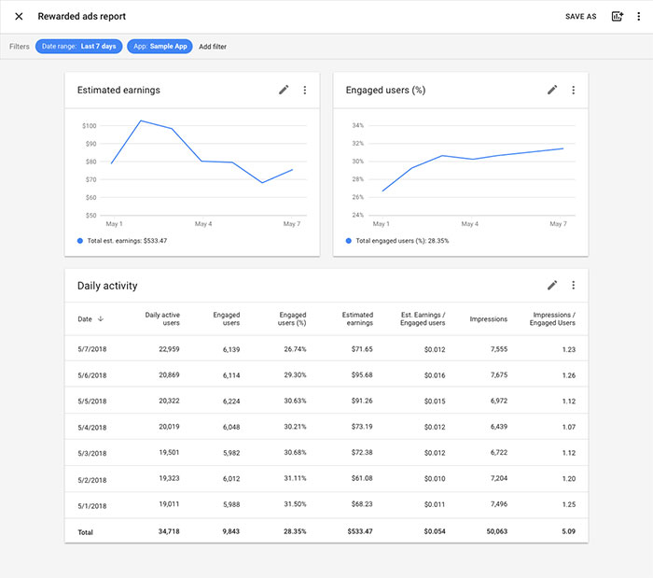Click the Total row label
The height and width of the screenshot is (578, 653).
pyautogui.click(x=86, y=532)
